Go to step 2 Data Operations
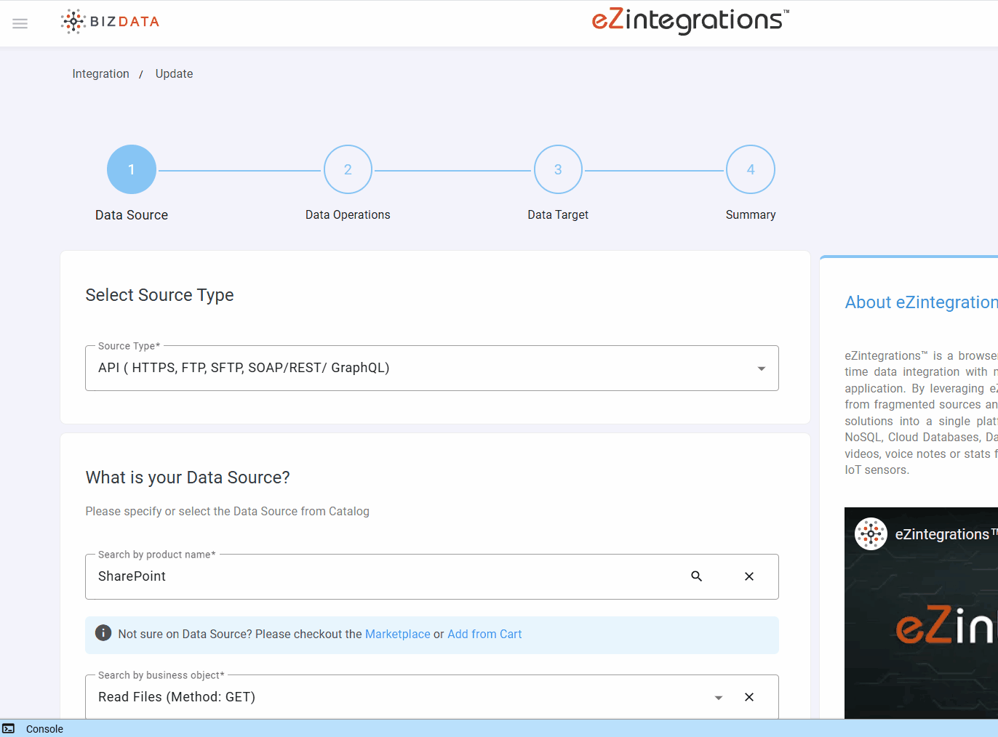This screenshot has width=998, height=737. pos(348,169)
